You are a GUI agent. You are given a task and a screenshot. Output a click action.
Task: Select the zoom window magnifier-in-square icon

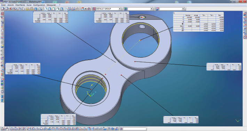pyautogui.click(x=19, y=9)
